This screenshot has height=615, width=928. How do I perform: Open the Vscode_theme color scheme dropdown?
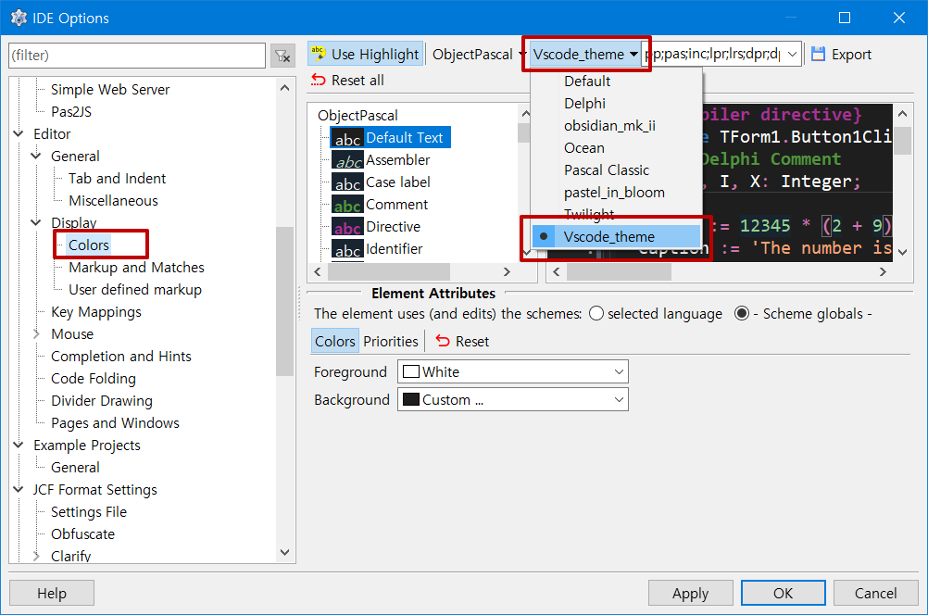(x=584, y=54)
